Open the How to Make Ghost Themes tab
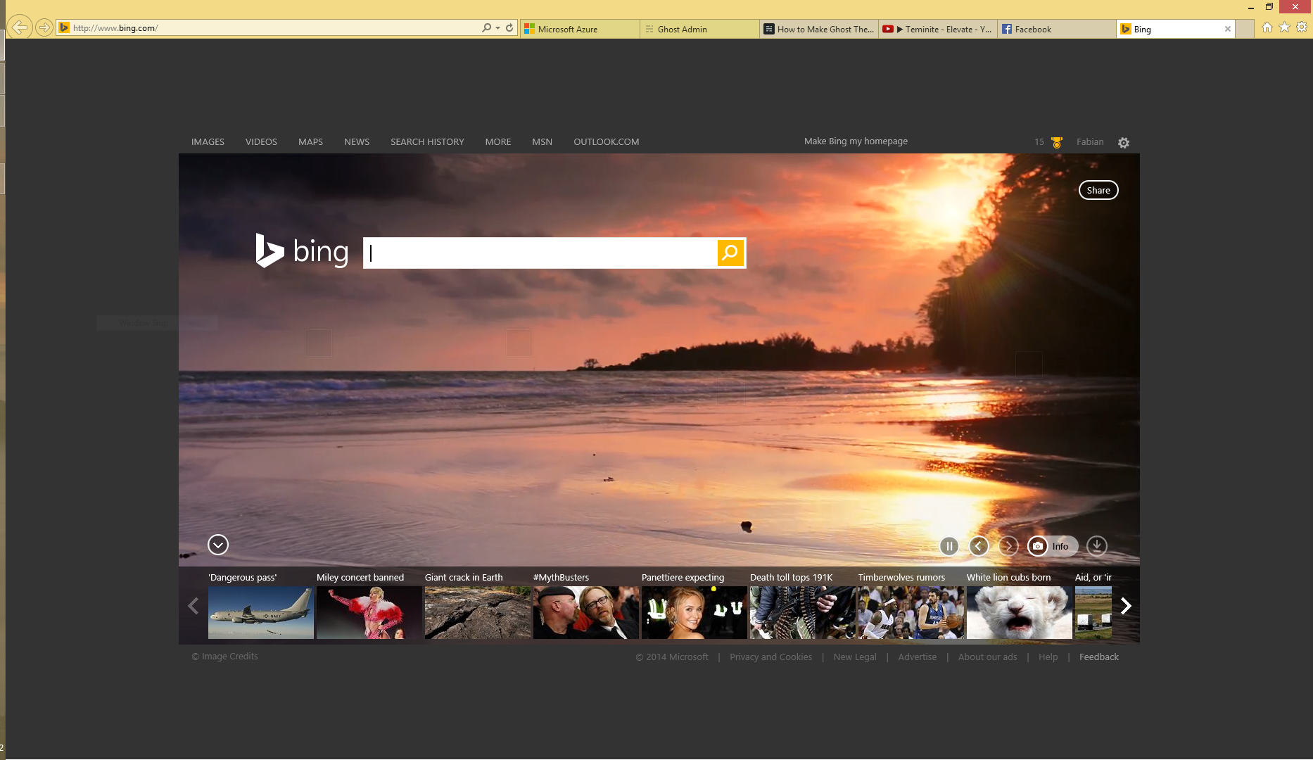The height and width of the screenshot is (760, 1313). (x=819, y=29)
